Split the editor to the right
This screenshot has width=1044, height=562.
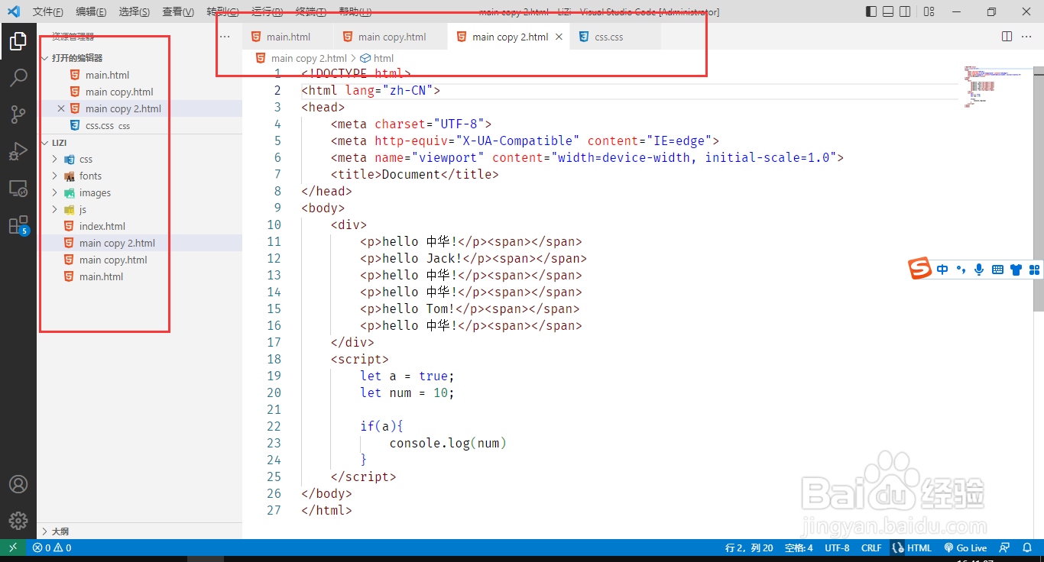click(x=1007, y=37)
